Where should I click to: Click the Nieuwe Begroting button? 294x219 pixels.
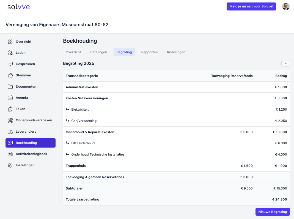pyautogui.click(x=273, y=212)
